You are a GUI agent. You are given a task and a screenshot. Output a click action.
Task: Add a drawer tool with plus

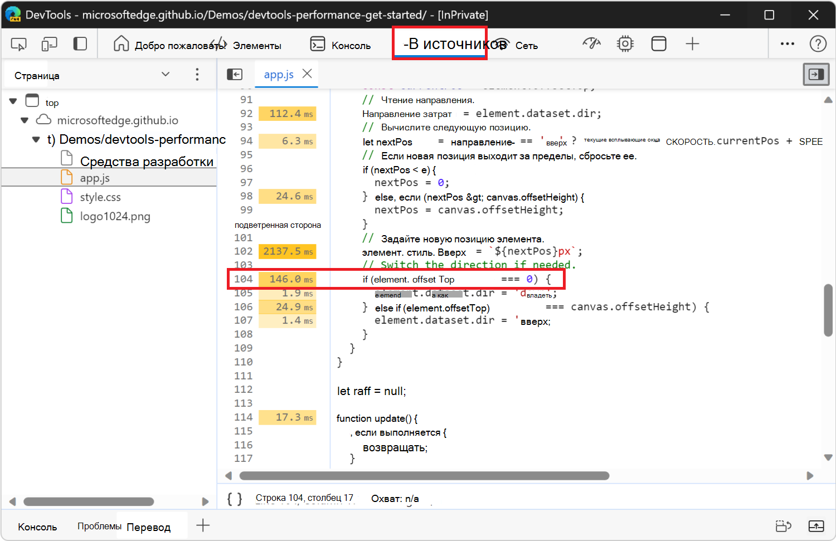tap(203, 525)
